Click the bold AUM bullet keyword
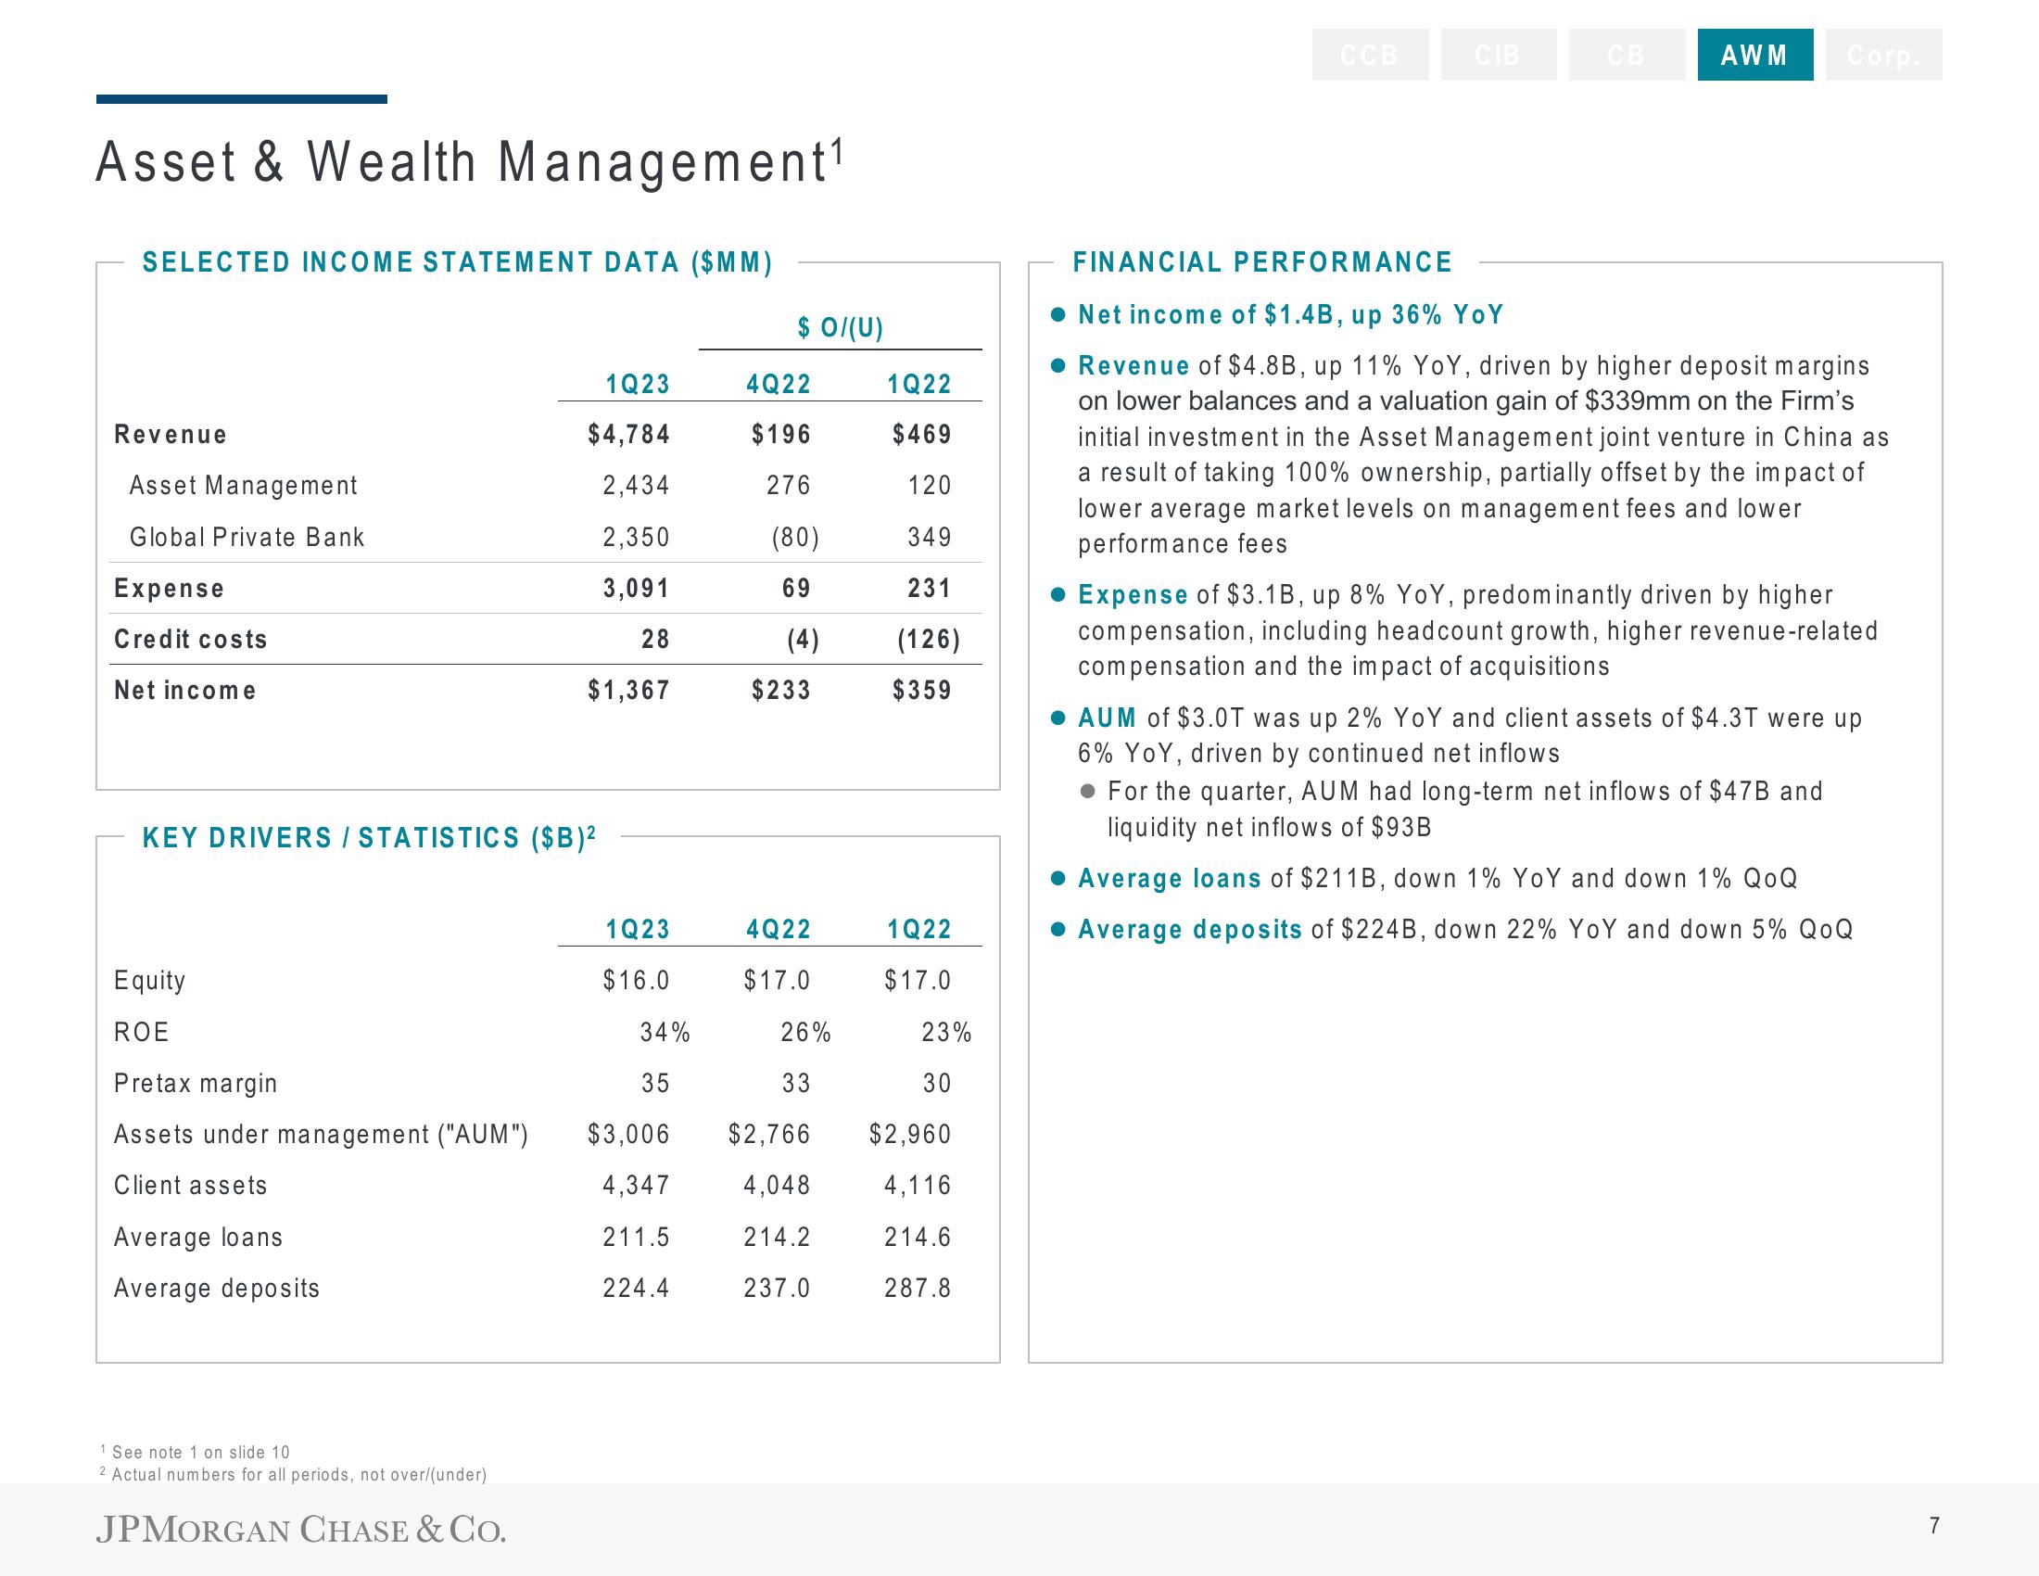This screenshot has width=2039, height=1576. coord(1108,718)
